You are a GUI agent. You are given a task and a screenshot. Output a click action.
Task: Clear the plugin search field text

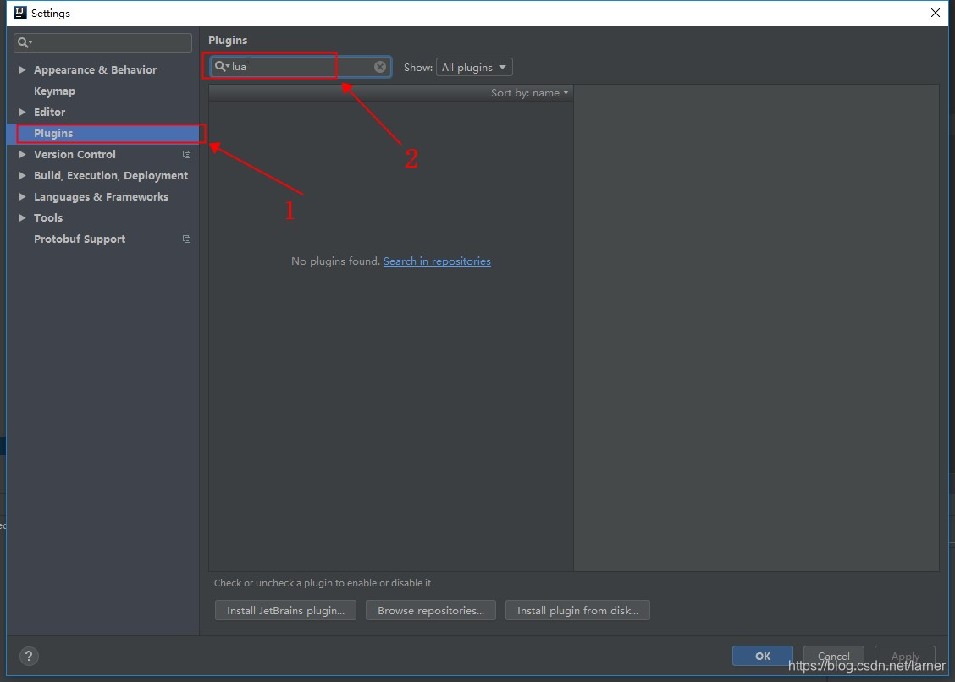[x=380, y=67]
